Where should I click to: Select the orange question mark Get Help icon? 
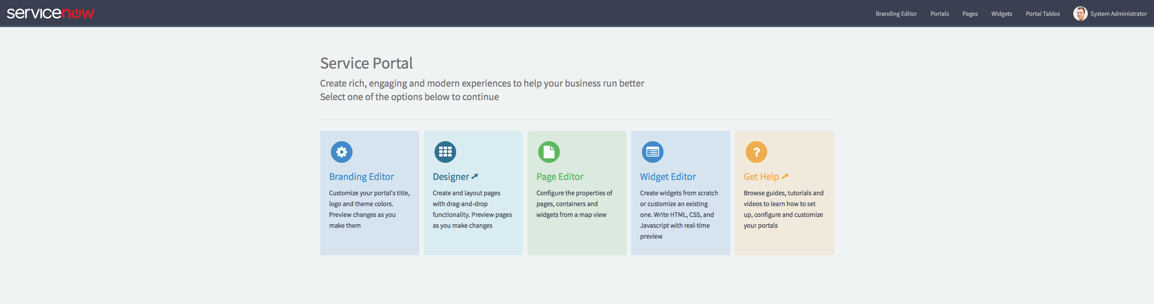point(756,152)
